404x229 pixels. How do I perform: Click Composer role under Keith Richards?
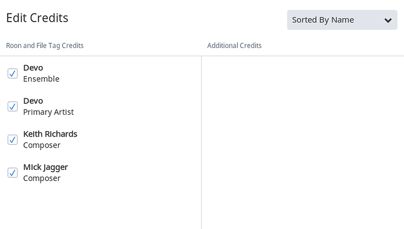(x=42, y=145)
